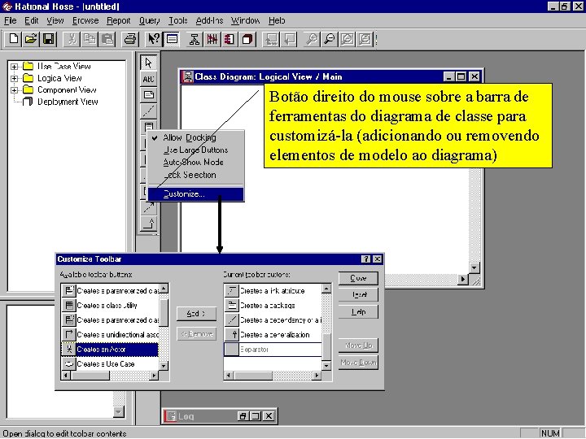Click the Browse Component Diagram icon

coord(230,39)
